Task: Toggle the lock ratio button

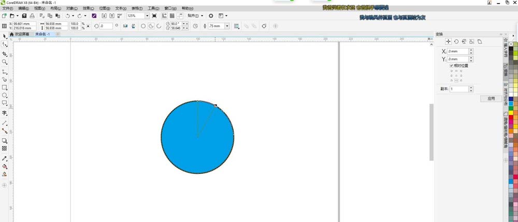Action: tap(88, 26)
